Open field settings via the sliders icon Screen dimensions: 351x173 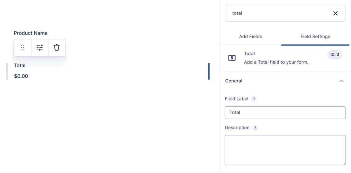[x=40, y=48]
